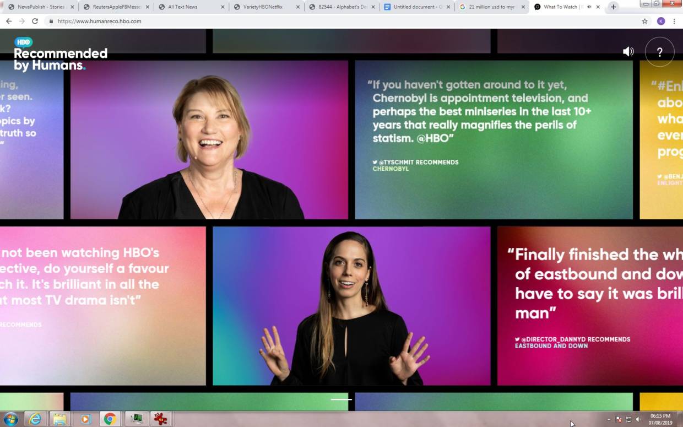
Task: Open the Eastbound and Down quote card
Action: coord(590,306)
